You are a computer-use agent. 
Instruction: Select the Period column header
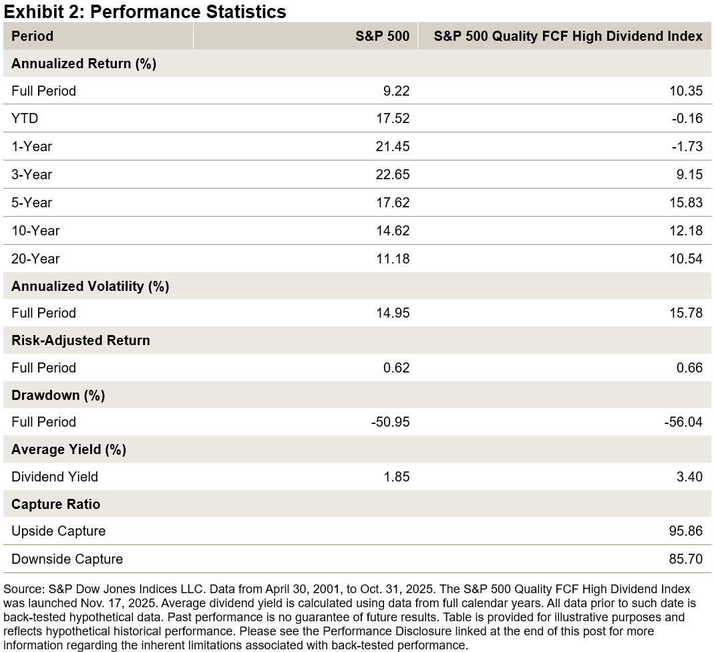click(x=32, y=36)
